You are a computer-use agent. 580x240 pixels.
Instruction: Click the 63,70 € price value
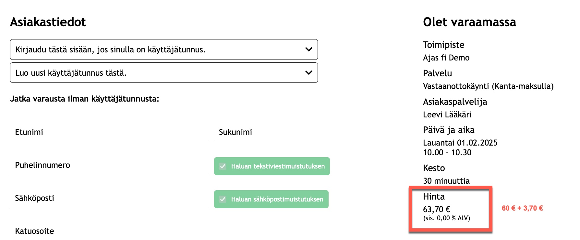coord(436,209)
